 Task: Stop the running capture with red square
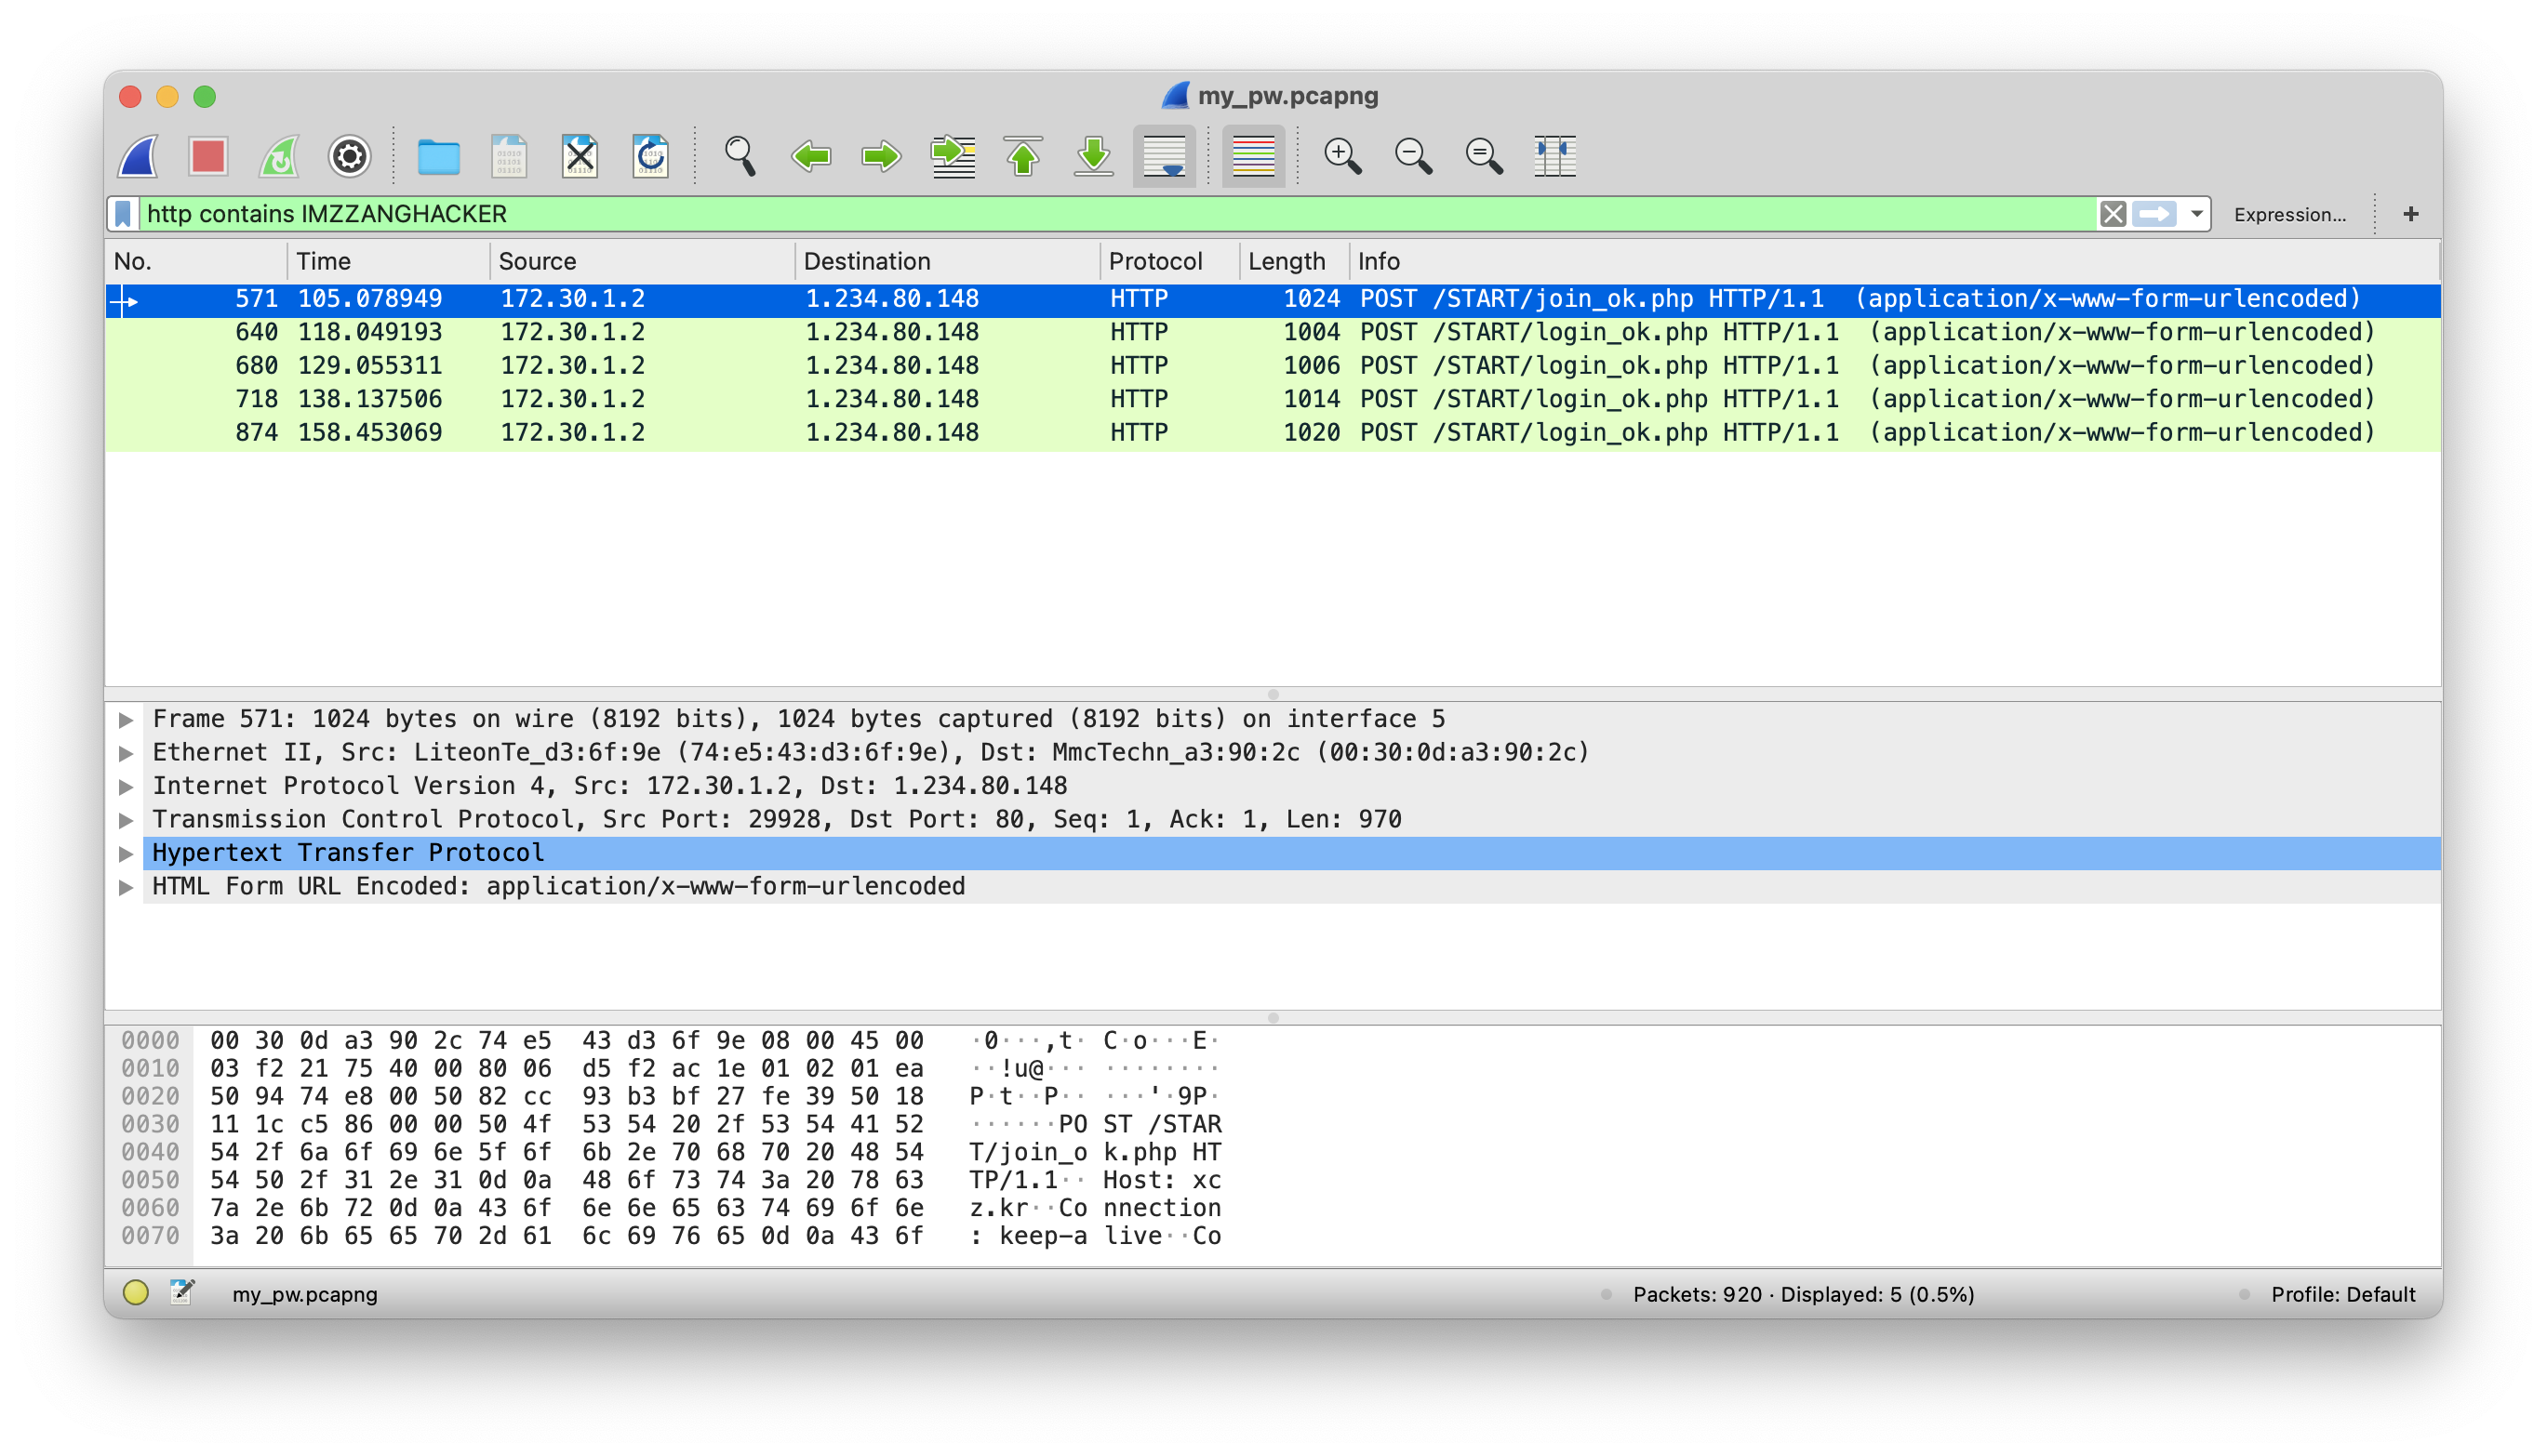point(208,156)
